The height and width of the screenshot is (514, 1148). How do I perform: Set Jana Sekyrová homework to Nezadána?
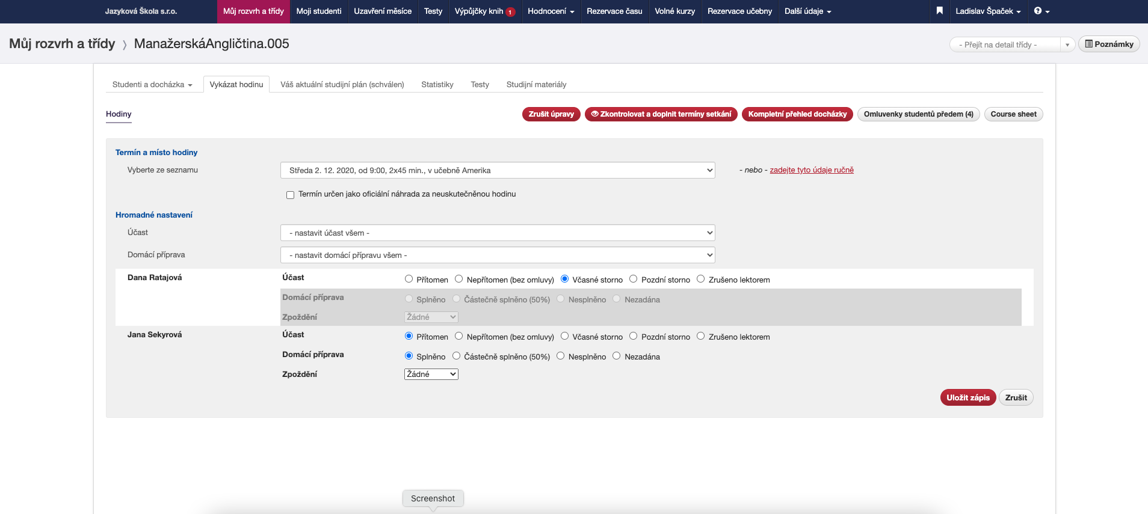click(616, 356)
